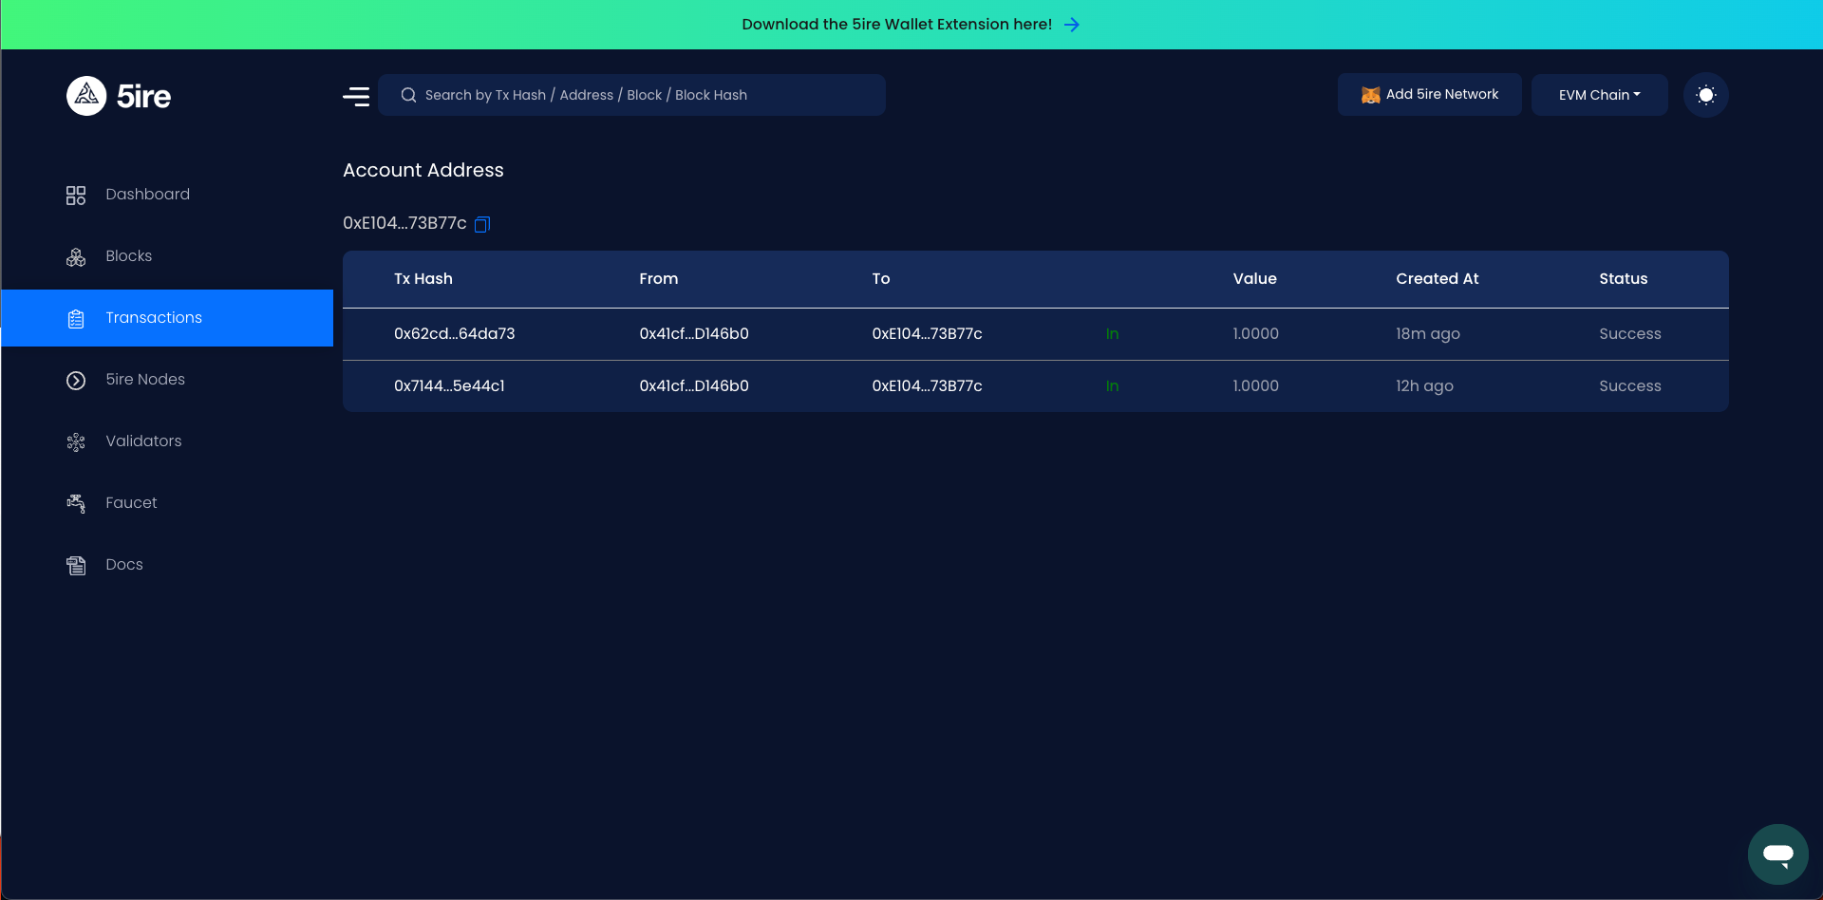Click the Success status in 12h ago row
The width and height of the screenshot is (1823, 900).
click(1629, 386)
